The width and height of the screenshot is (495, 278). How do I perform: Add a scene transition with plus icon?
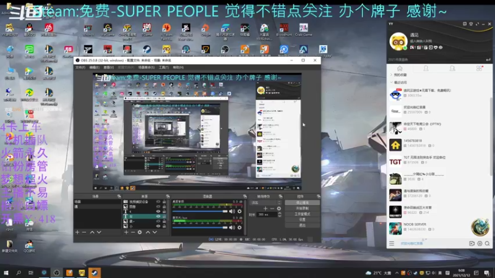coord(265,208)
